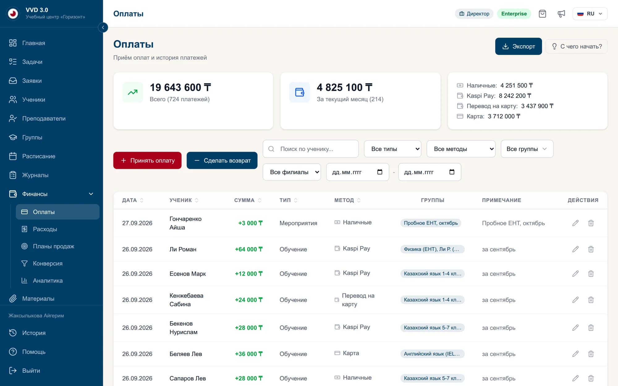Collapse the Финансы menu section
618x386 pixels.
(x=51, y=194)
